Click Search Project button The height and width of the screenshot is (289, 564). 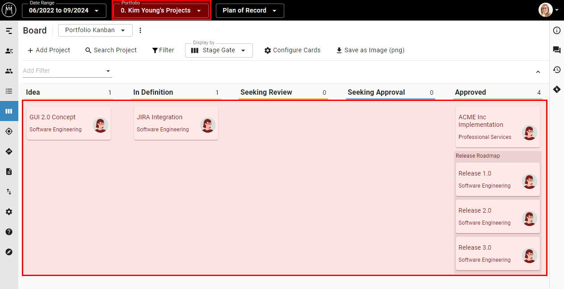point(111,50)
